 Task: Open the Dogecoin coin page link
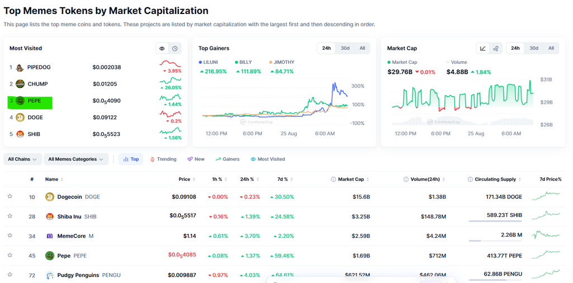pyautogui.click(x=78, y=197)
